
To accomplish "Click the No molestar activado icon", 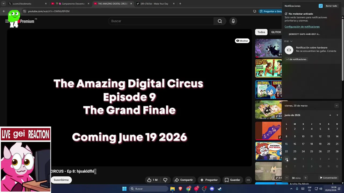I will point(286,14).
